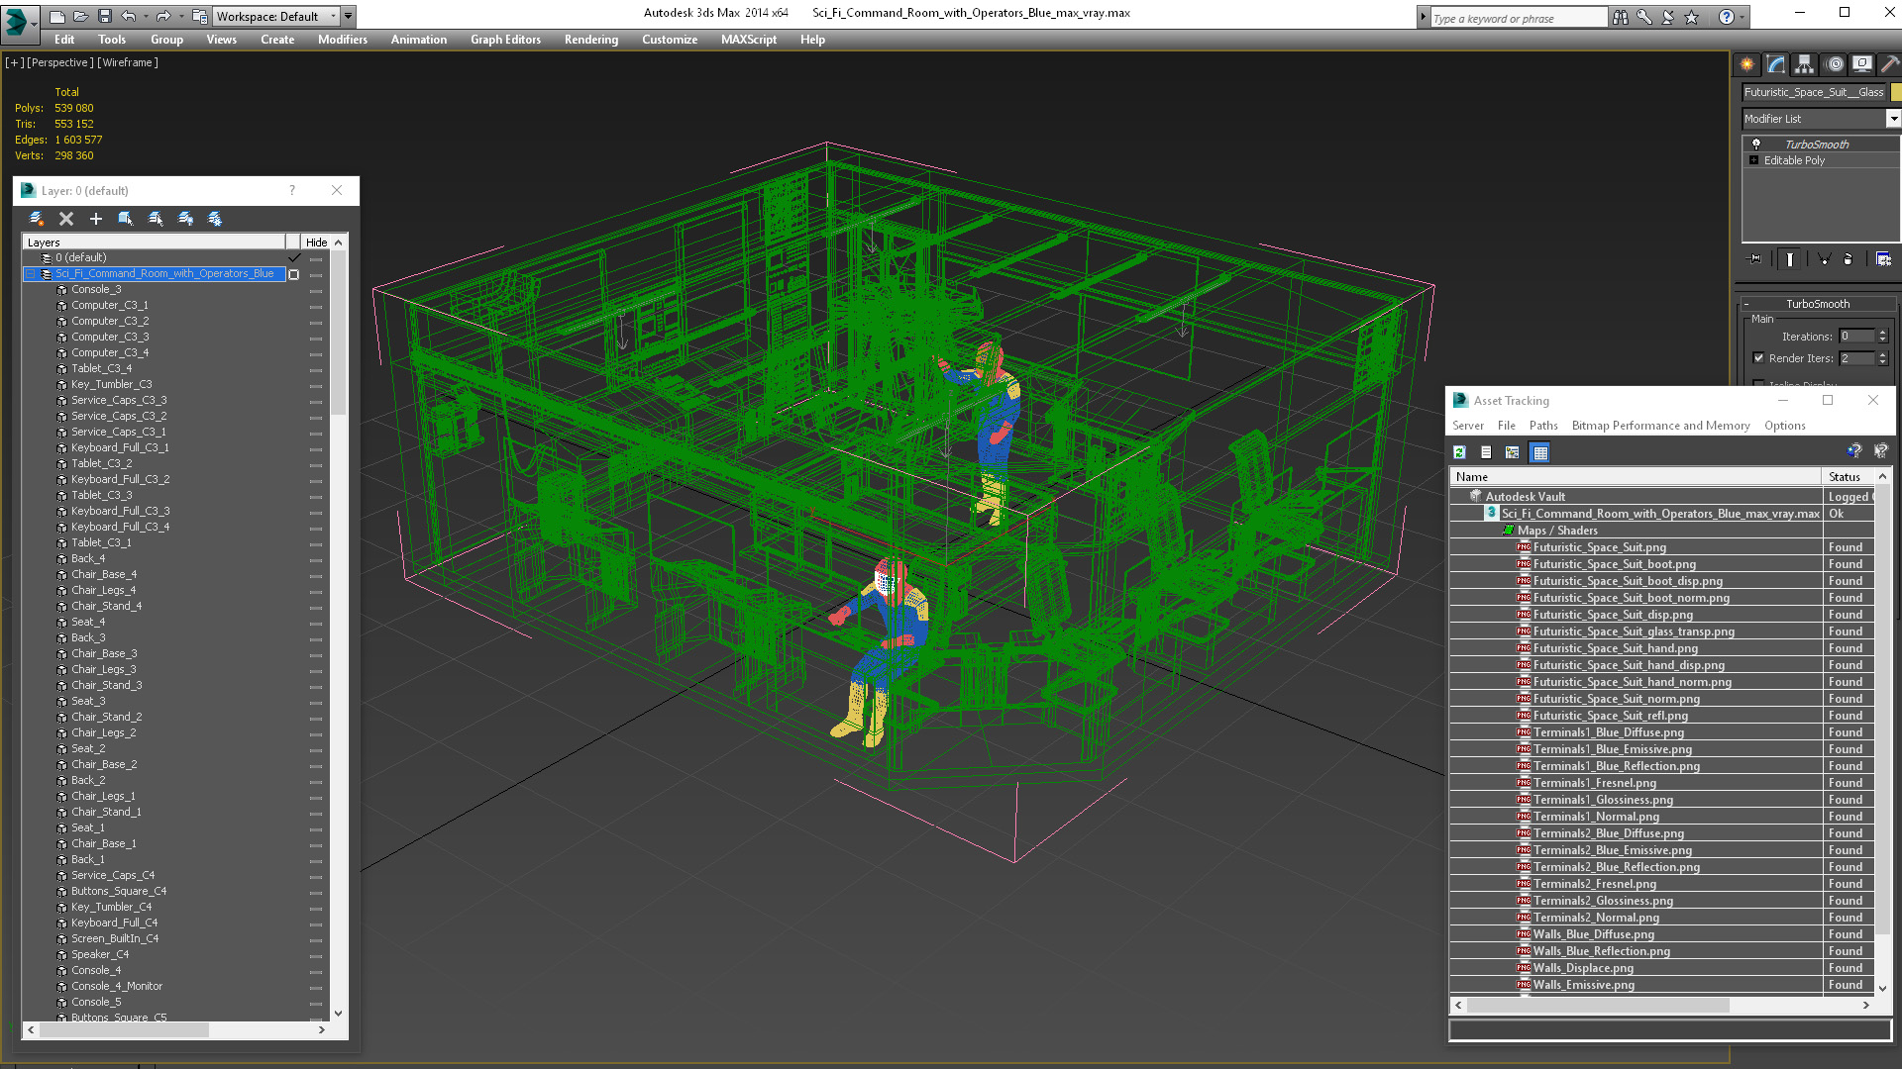The width and height of the screenshot is (1902, 1069).
Task: Click the Help question mark icon
Action: point(1727,17)
